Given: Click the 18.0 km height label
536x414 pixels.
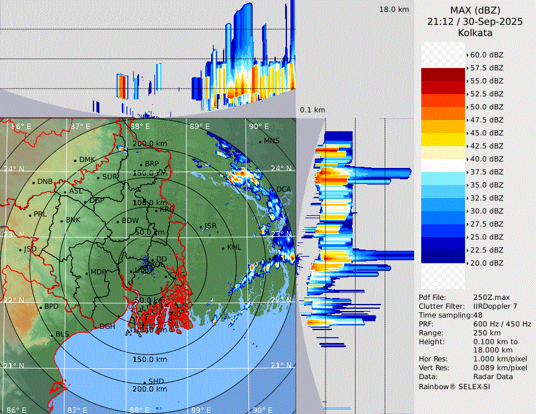Looking at the screenshot, I should 394,9.
